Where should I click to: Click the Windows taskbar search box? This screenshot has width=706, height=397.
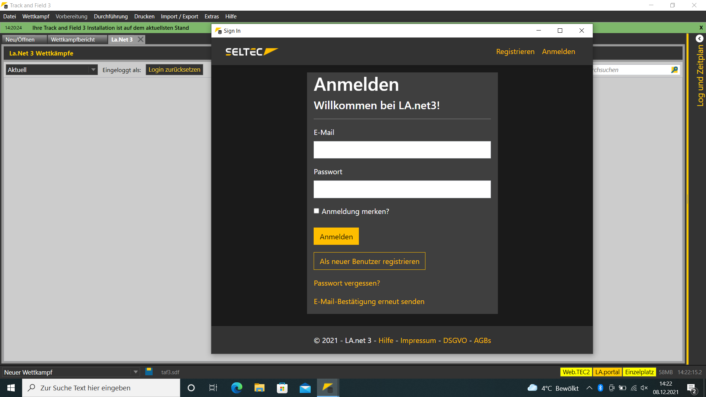tap(101, 388)
